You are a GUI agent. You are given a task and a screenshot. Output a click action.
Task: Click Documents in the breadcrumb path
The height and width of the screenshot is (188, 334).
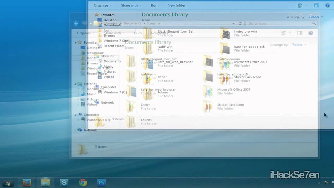(x=132, y=23)
